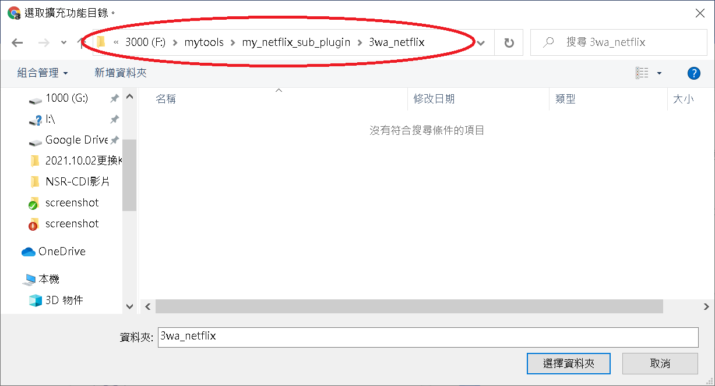Click the pin icon beside 1000 (G:)
The image size is (715, 386).
pyautogui.click(x=115, y=98)
